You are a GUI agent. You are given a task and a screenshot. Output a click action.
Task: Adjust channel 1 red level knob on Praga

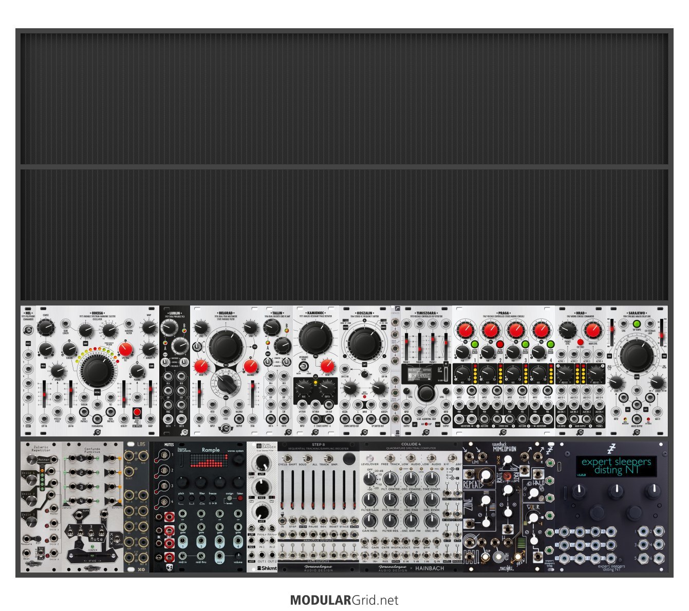[465, 330]
